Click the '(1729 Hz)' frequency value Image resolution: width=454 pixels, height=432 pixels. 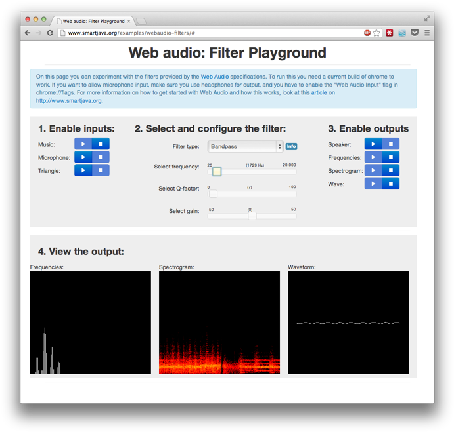pos(255,165)
